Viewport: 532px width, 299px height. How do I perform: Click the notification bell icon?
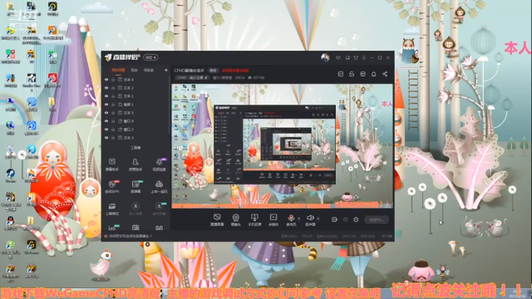(x=373, y=74)
